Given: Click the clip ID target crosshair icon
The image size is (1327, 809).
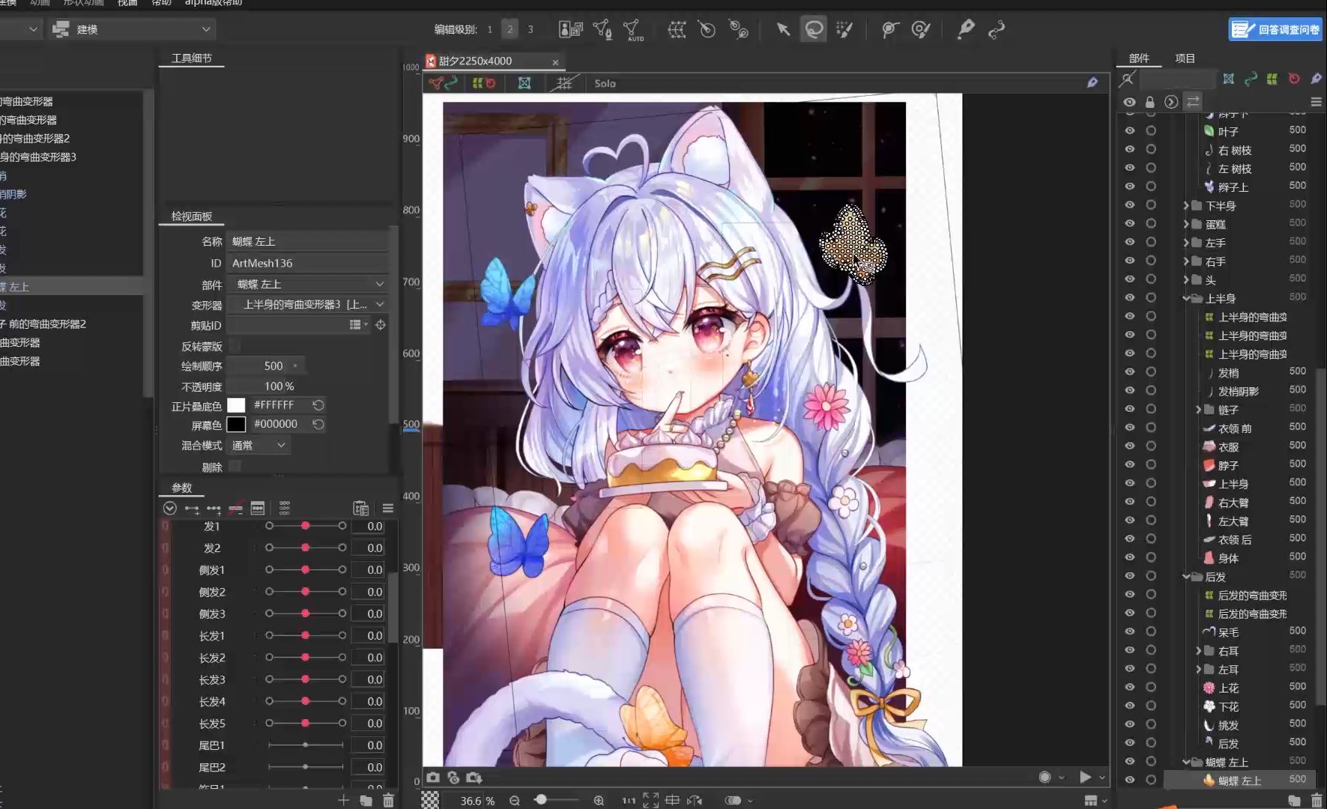Looking at the screenshot, I should coord(381,325).
